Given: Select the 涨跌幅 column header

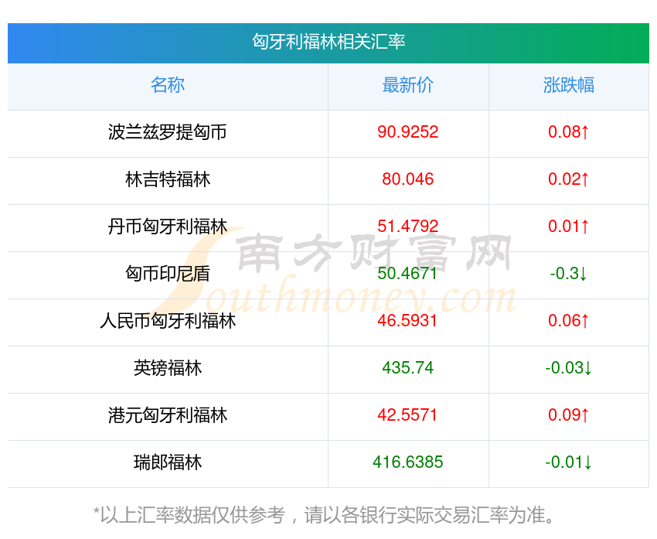Looking at the screenshot, I should coord(569,85).
